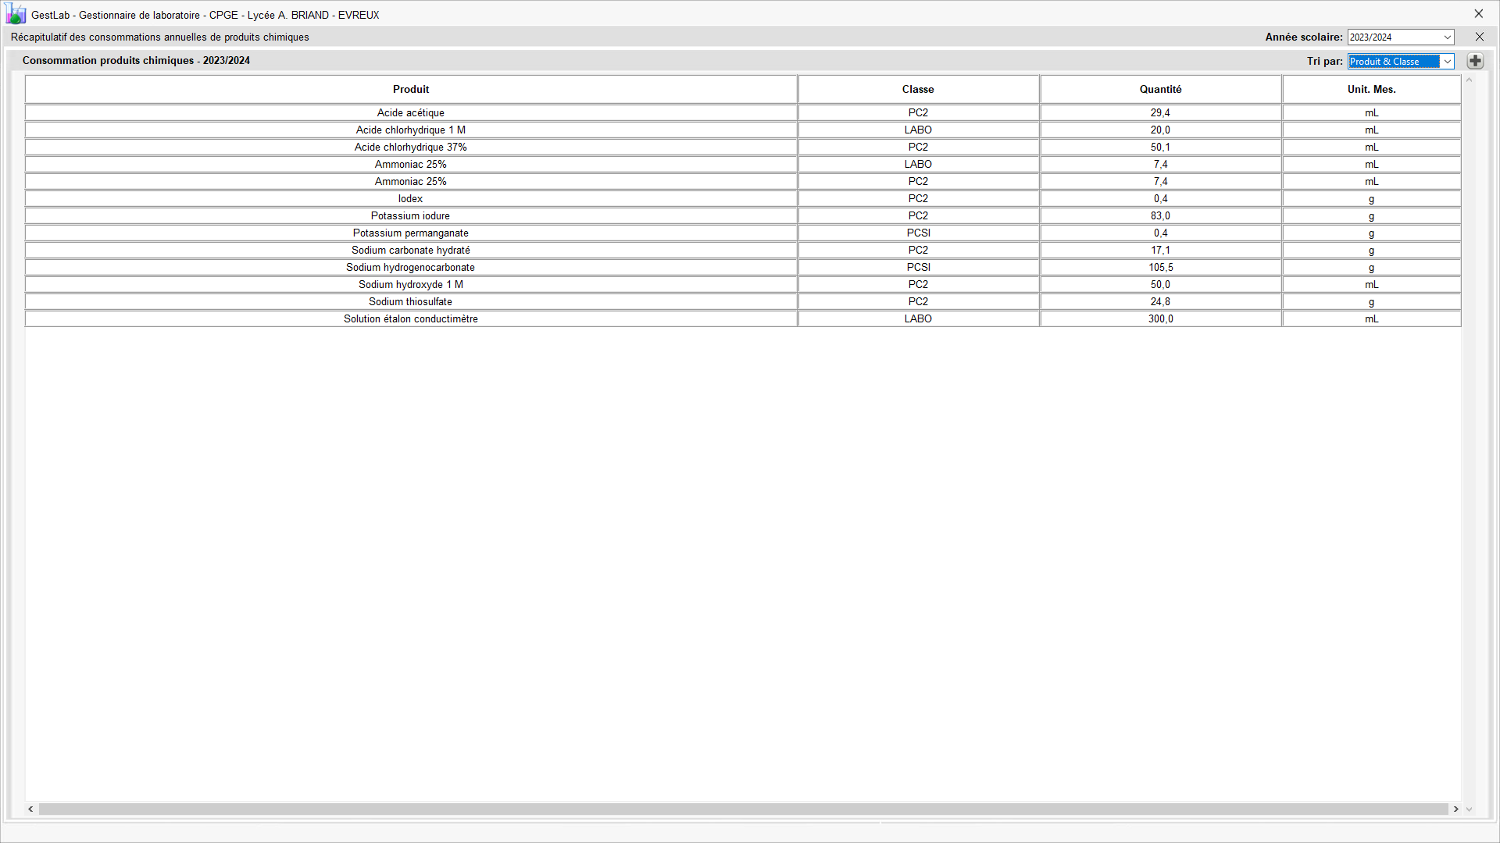
Task: Click the GestLab application icon in title bar
Action: point(16,14)
